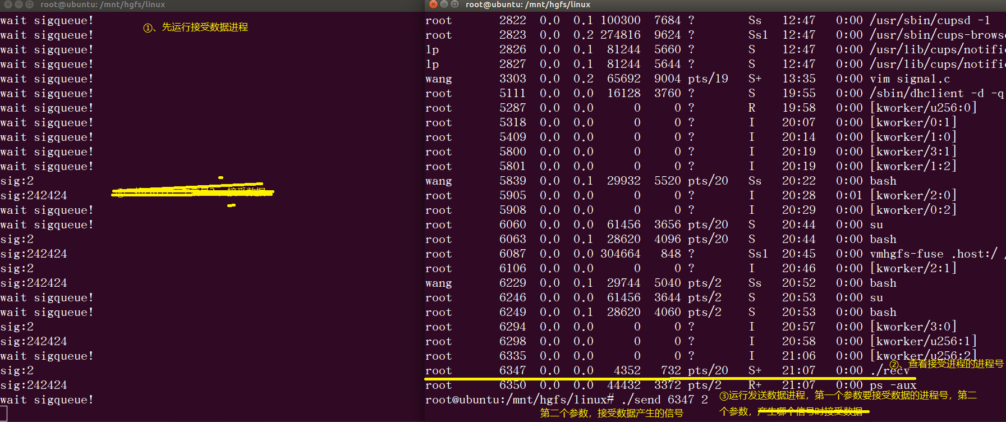
Task: Select the [kworker/2:0] process name
Action: pyautogui.click(x=913, y=195)
